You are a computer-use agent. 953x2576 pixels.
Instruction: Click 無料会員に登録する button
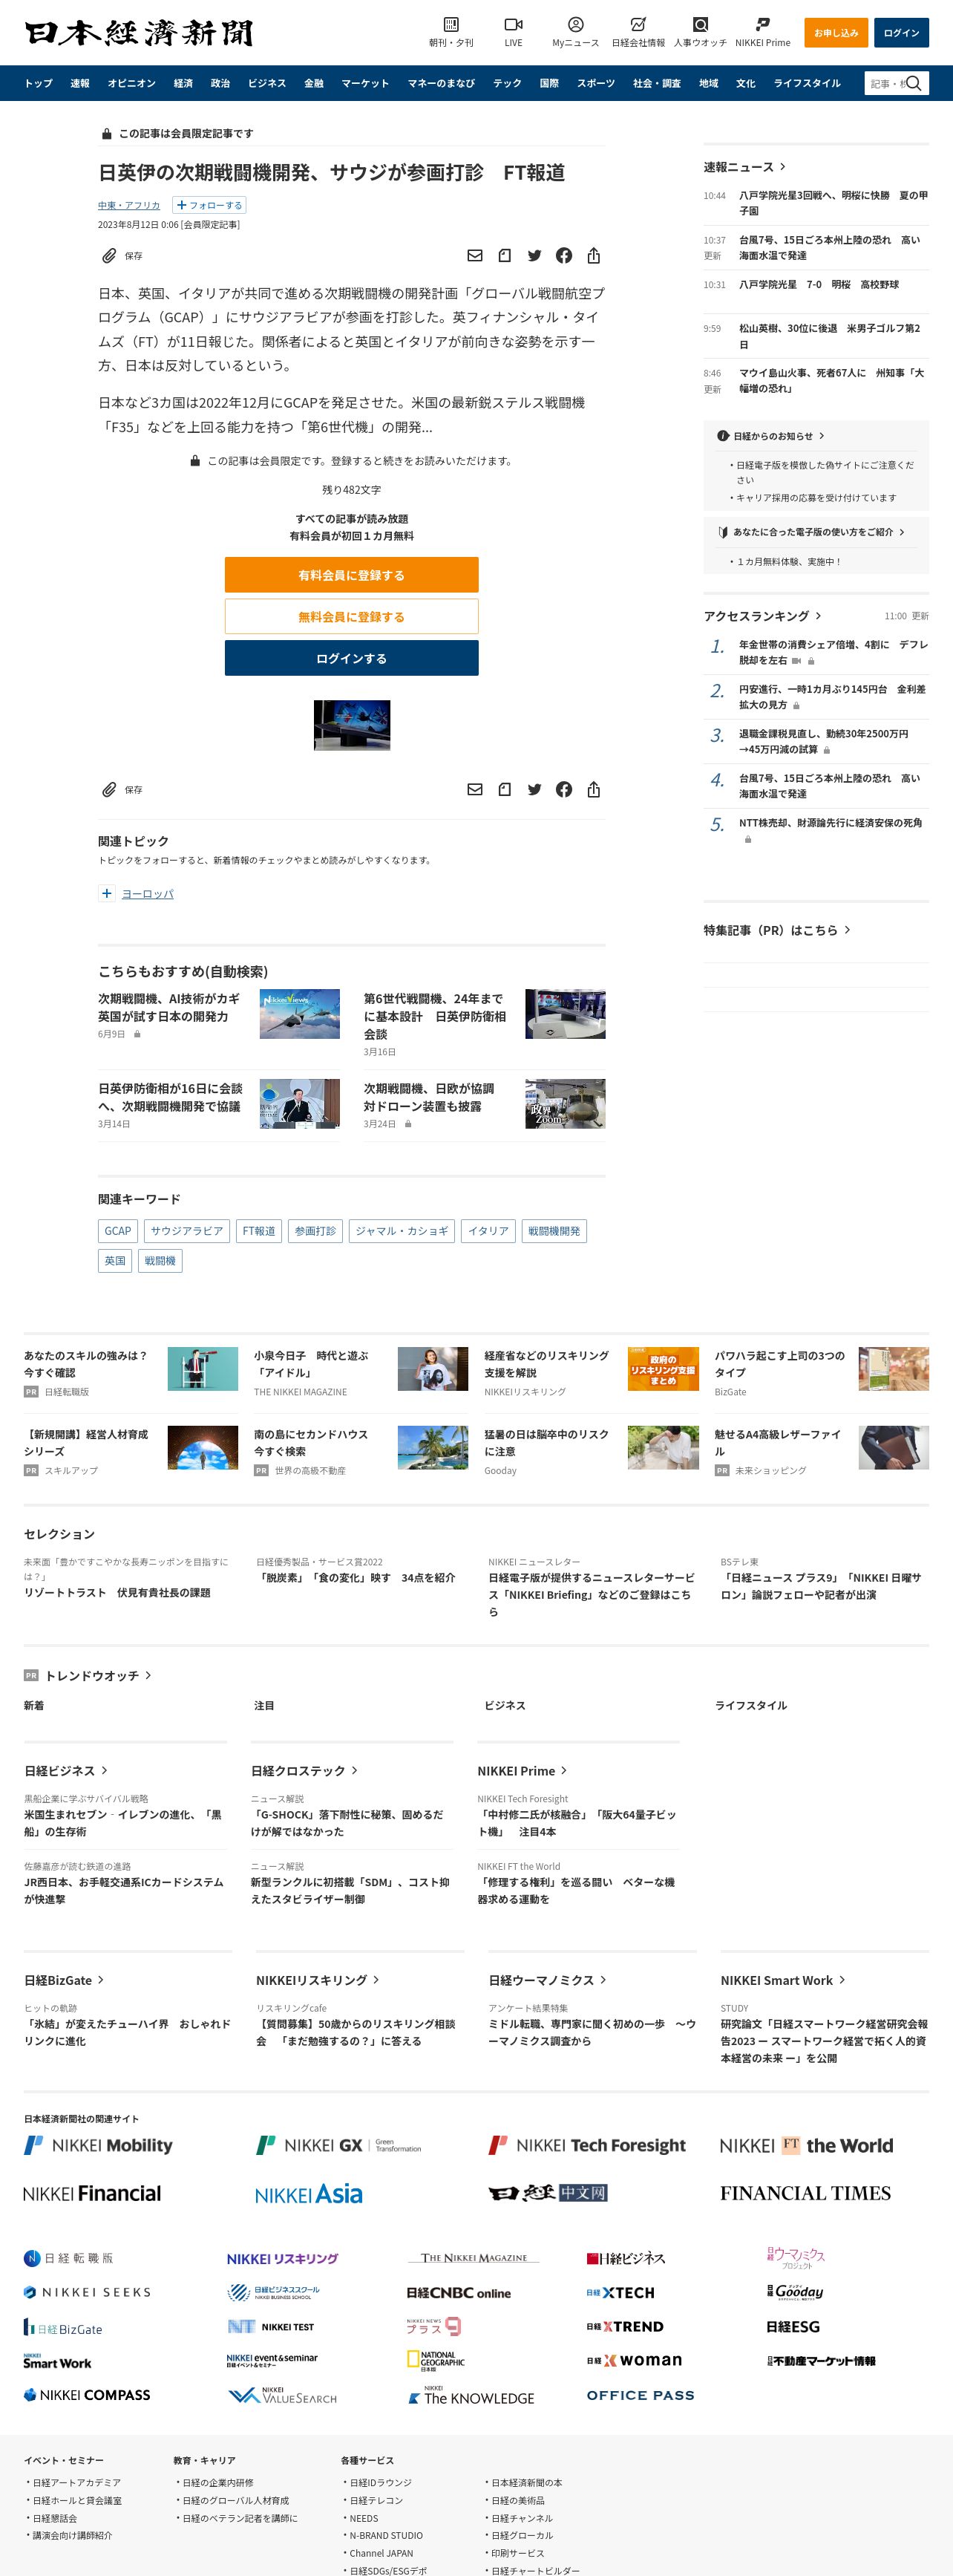click(351, 616)
